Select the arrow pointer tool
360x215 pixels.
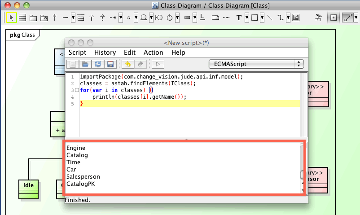[12, 18]
